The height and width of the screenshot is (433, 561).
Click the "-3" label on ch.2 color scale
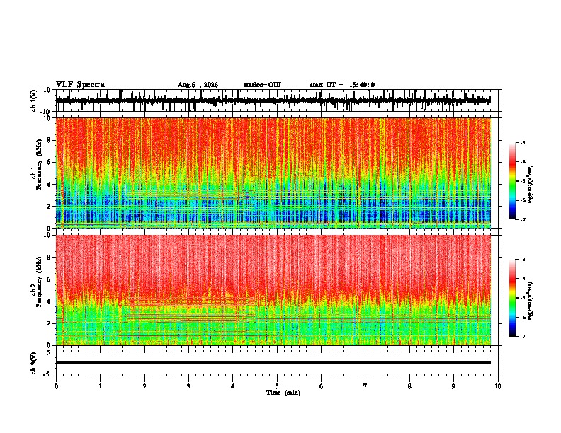[522, 260]
